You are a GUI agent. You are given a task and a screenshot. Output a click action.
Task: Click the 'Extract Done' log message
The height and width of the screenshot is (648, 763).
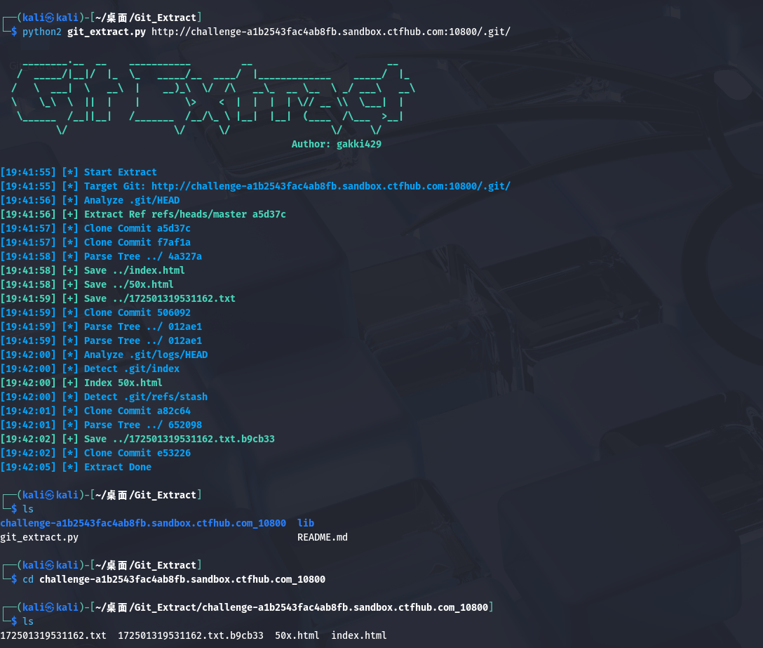(x=117, y=467)
